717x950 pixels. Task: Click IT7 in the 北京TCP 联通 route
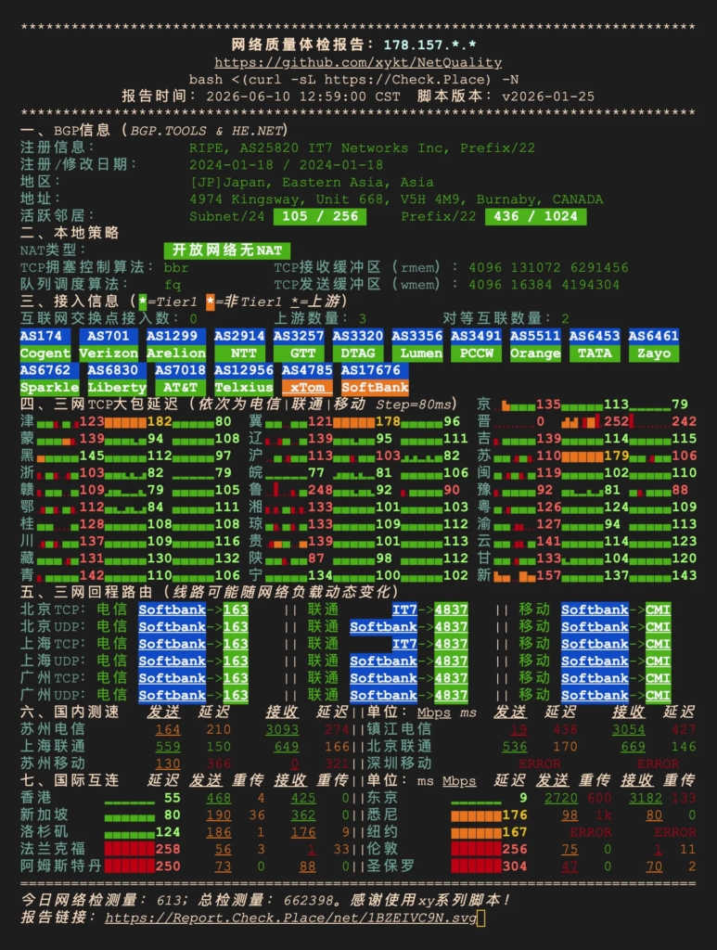404,610
